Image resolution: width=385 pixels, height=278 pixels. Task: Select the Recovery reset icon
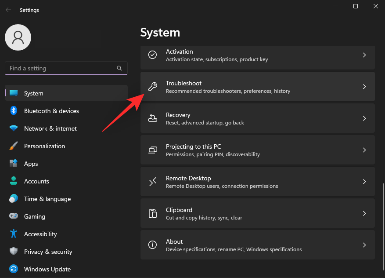pyautogui.click(x=152, y=118)
